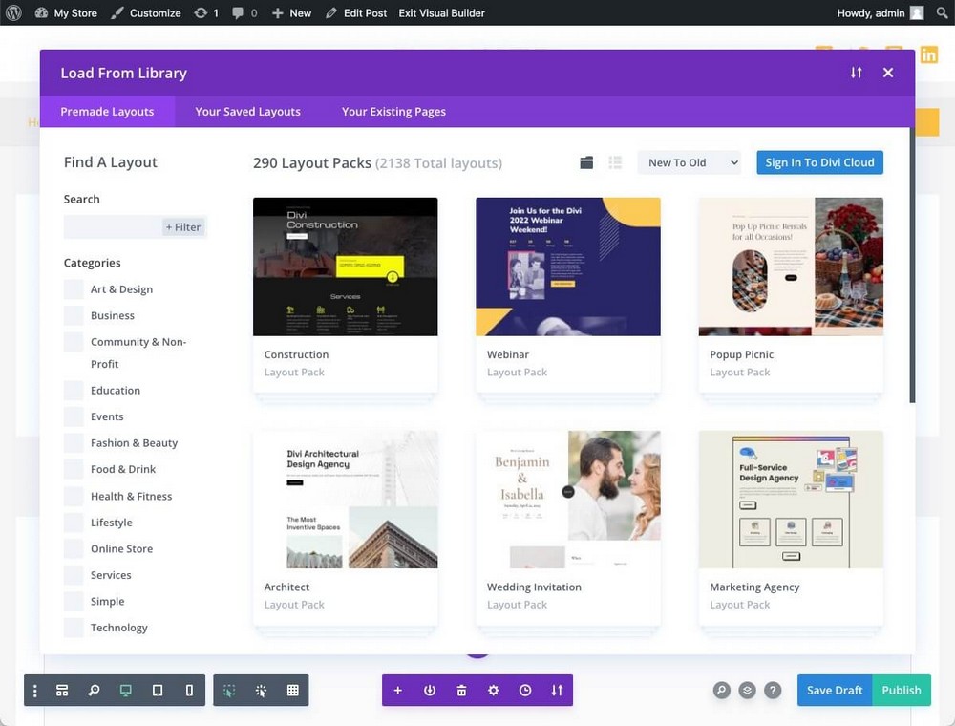Viewport: 955px width, 726px height.
Task: Open the help question mark icon
Action: click(773, 690)
